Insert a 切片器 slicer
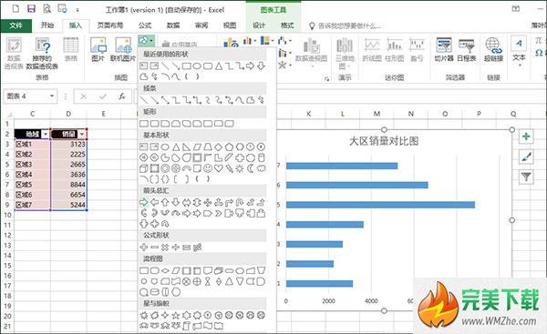 point(444,49)
